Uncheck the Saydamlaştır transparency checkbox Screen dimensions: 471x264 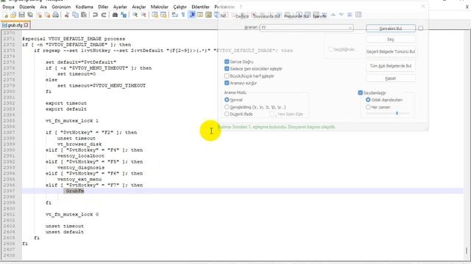click(x=361, y=93)
